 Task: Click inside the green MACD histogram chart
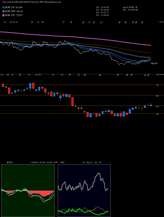[28, 191]
